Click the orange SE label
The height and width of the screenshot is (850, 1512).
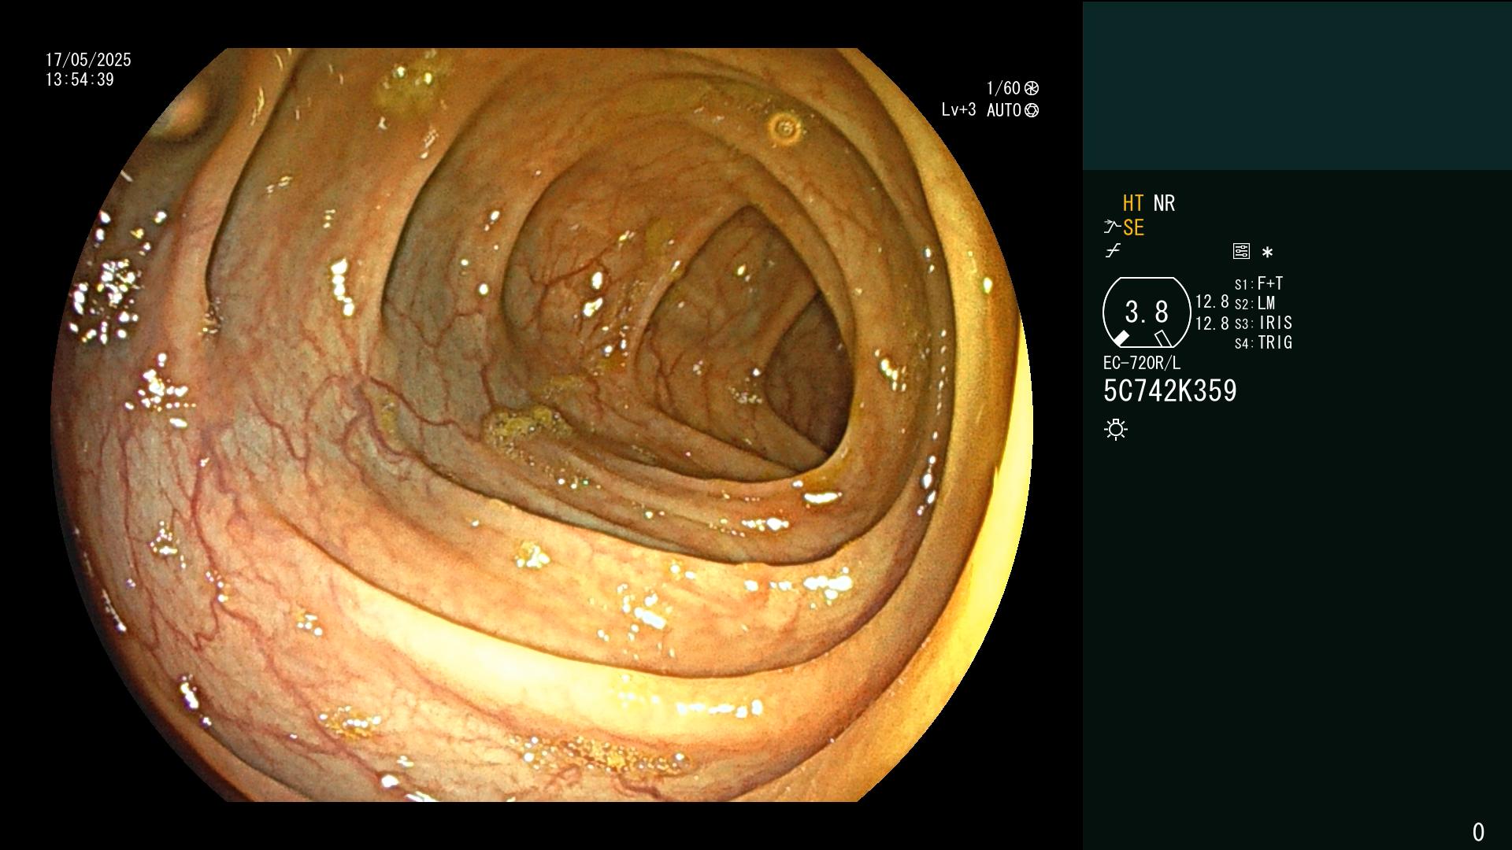pyautogui.click(x=1133, y=227)
